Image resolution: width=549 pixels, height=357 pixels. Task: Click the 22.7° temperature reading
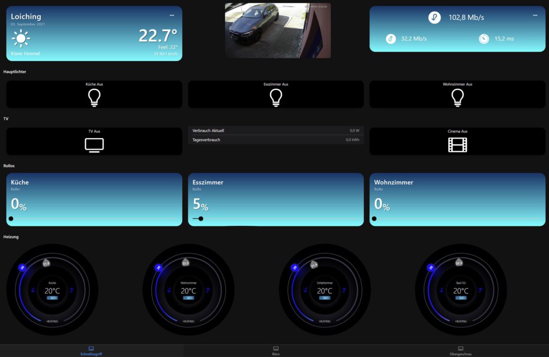click(158, 36)
